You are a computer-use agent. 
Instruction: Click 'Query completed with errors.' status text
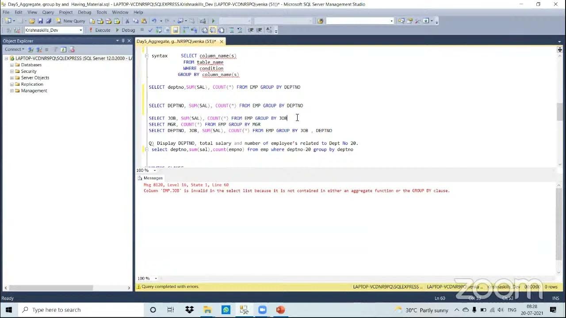pyautogui.click(x=170, y=287)
